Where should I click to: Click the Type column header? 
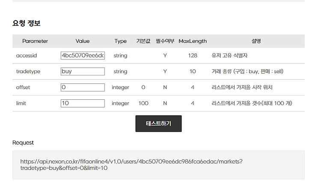click(x=120, y=41)
